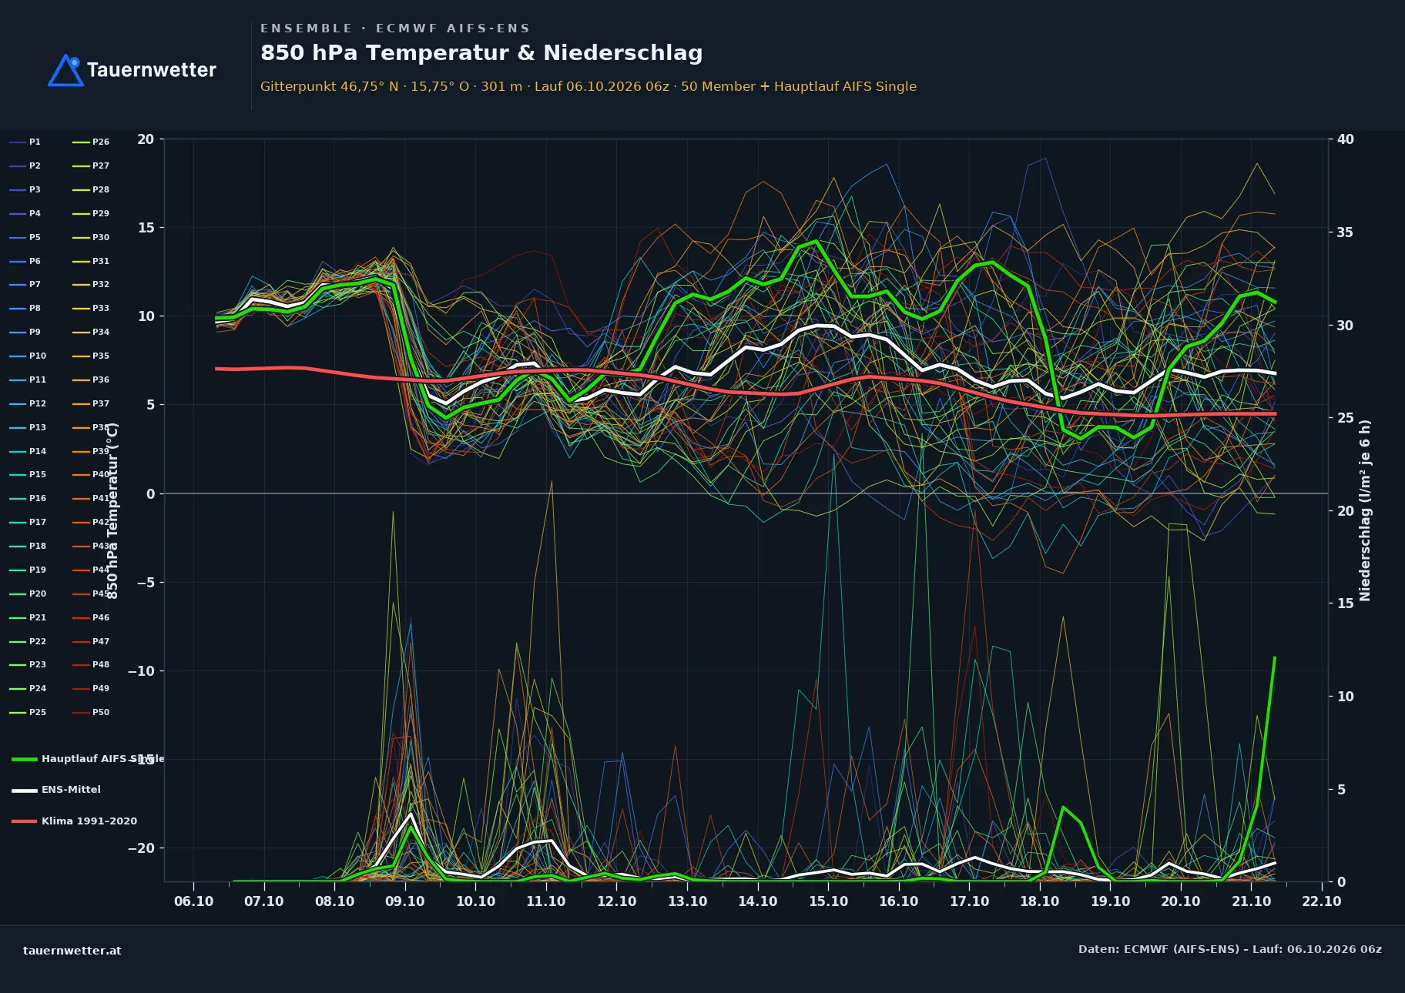Select the 35 tick on the Niederschlag axis

point(1345,232)
